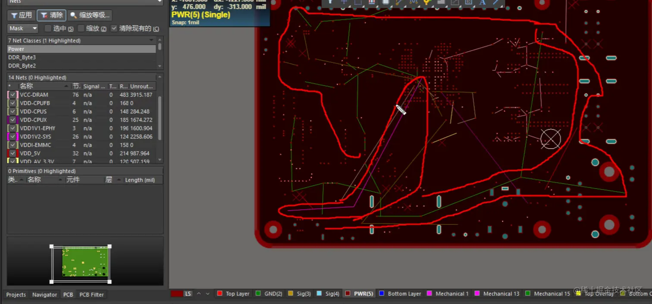The image size is (652, 304).
Task: Activate the Mechanical 15 layer tab
Action: click(547, 294)
